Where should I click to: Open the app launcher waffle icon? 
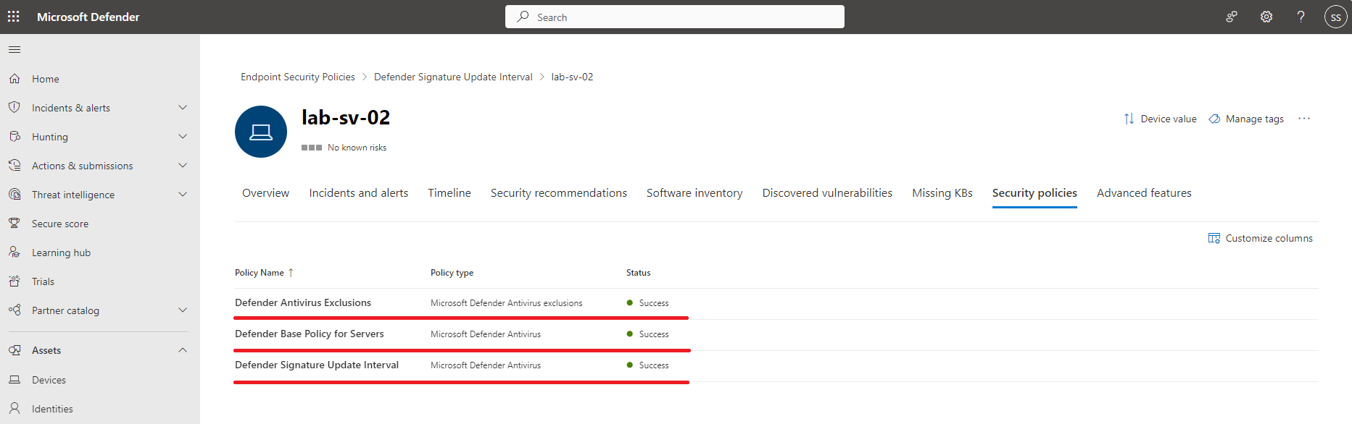click(x=14, y=17)
